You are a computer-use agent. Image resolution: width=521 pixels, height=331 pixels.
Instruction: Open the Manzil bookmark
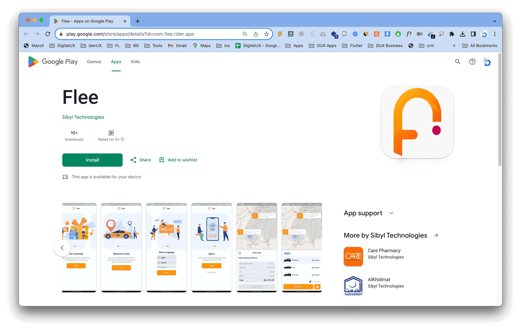(34, 46)
